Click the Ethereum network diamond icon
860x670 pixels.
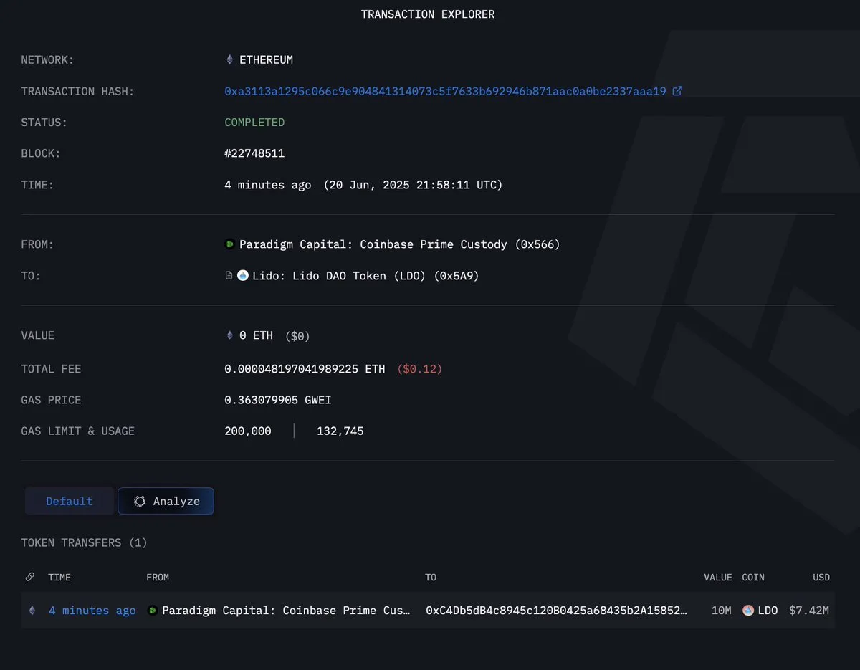[229, 60]
